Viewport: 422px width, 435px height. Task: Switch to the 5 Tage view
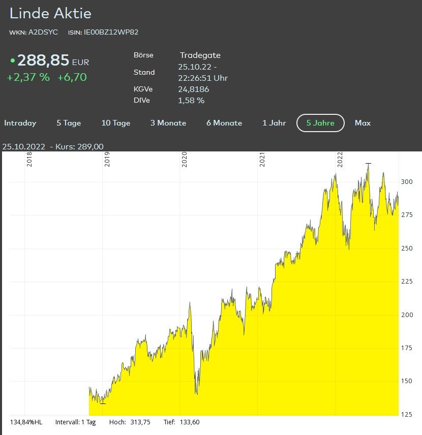point(69,123)
